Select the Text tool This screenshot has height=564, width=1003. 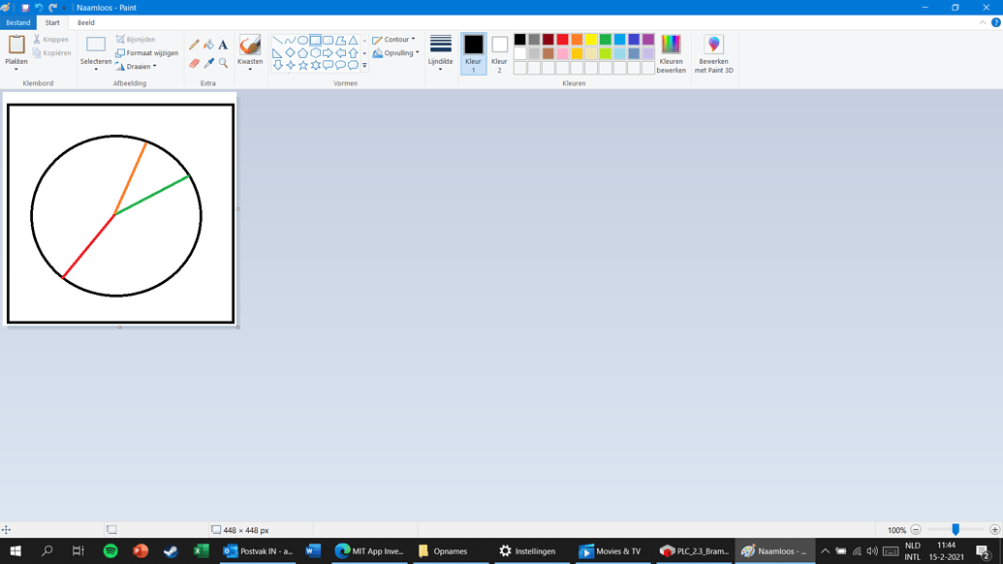tap(223, 45)
